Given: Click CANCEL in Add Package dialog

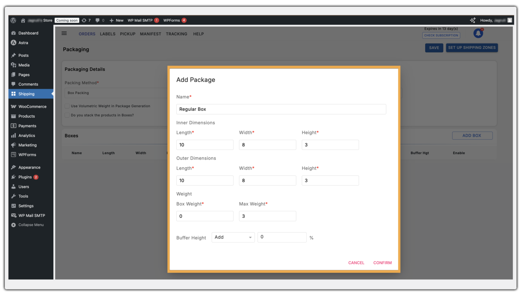Looking at the screenshot, I should [356, 263].
